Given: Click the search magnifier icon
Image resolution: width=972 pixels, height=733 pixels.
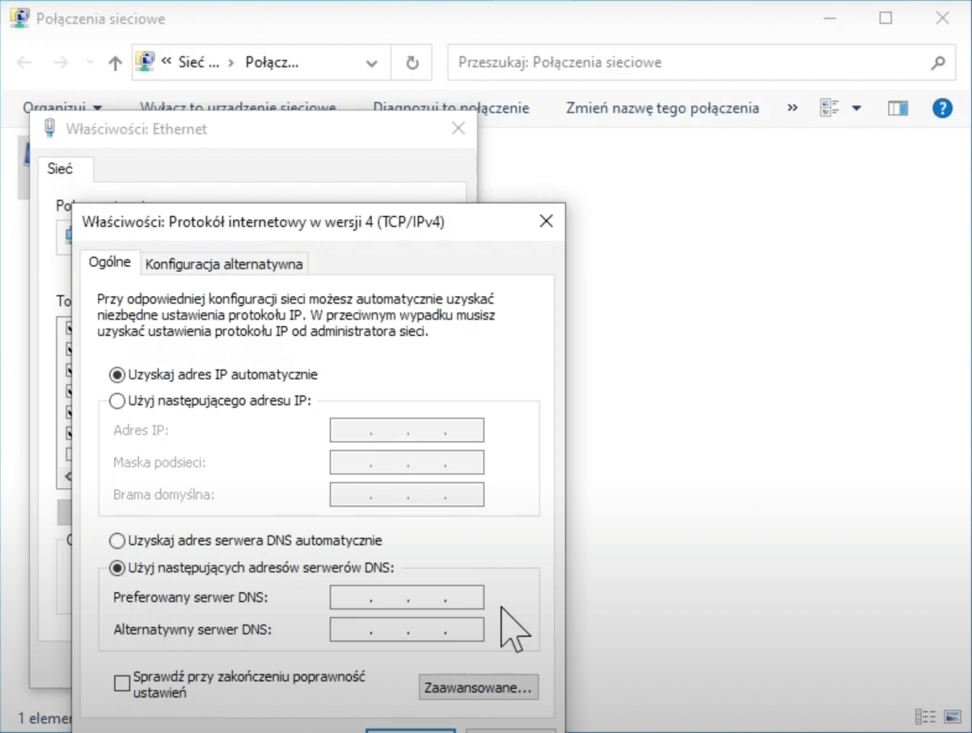Looking at the screenshot, I should tap(937, 62).
